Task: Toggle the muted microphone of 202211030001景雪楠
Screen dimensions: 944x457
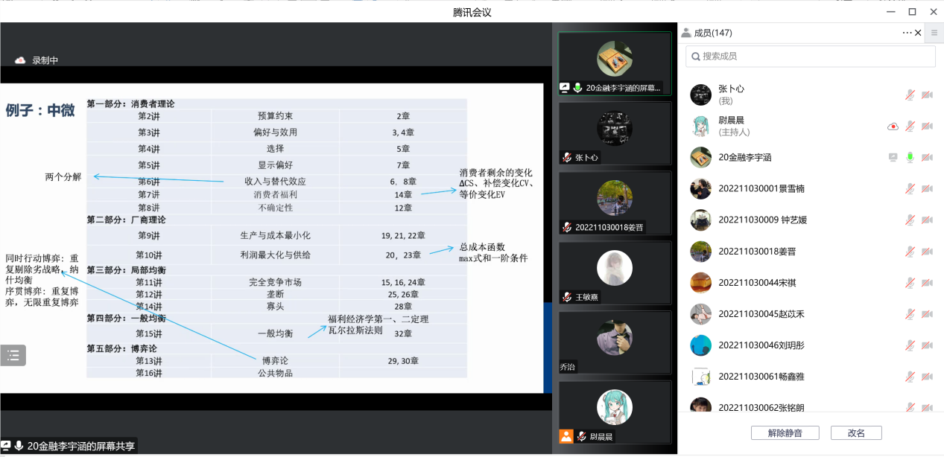Action: (x=910, y=188)
